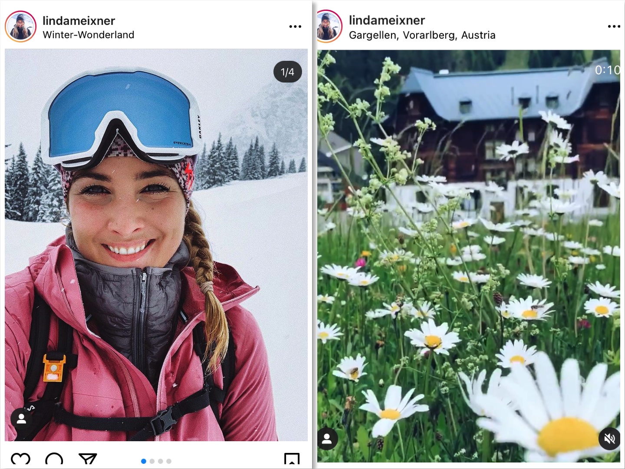Open comments via the speech bubble icon
Viewport: 625px width, 469px height.
(54, 460)
